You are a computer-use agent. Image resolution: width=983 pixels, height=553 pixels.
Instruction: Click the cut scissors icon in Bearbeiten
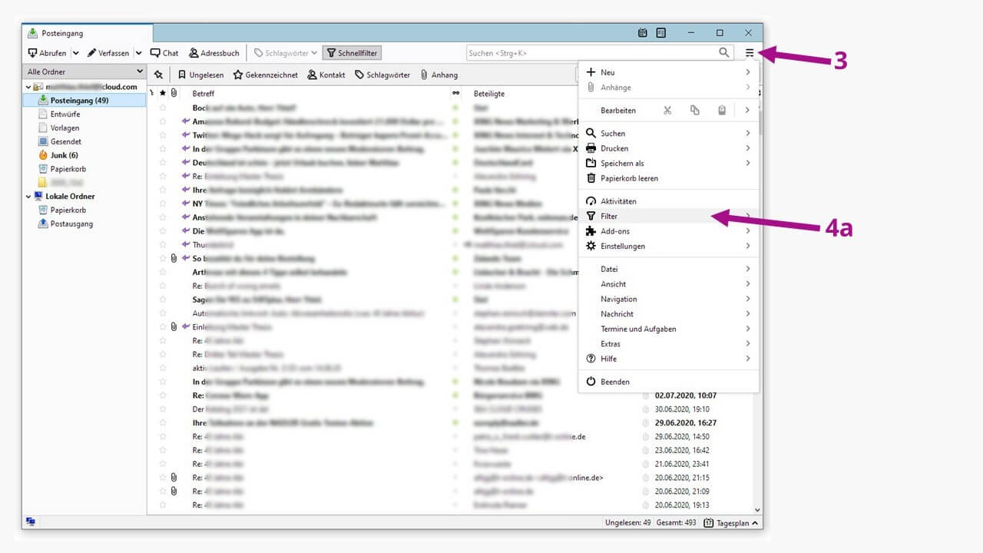(667, 111)
